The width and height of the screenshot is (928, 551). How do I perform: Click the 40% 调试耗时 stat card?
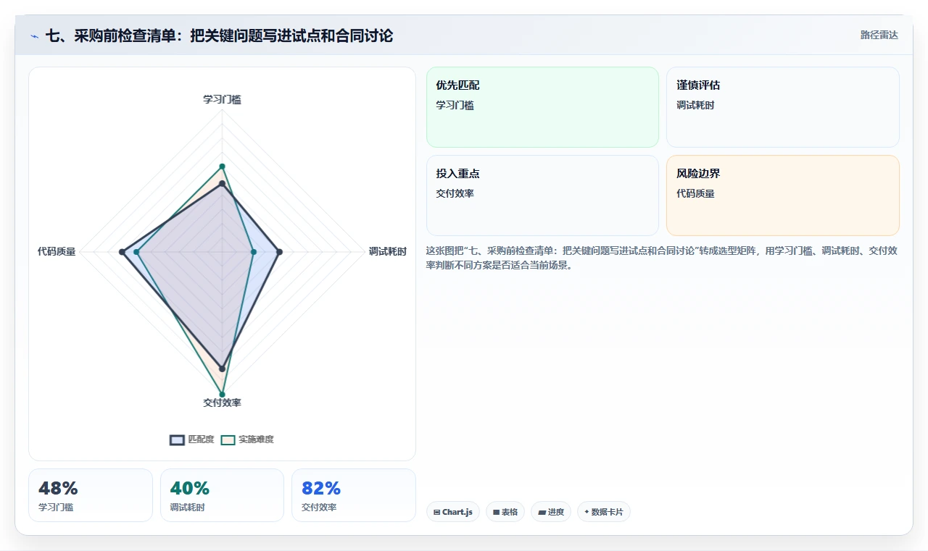222,495
